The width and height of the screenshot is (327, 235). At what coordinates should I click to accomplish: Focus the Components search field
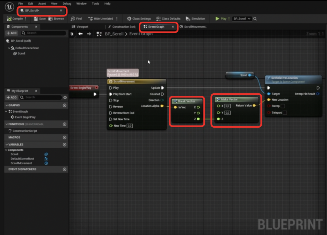click(x=44, y=33)
